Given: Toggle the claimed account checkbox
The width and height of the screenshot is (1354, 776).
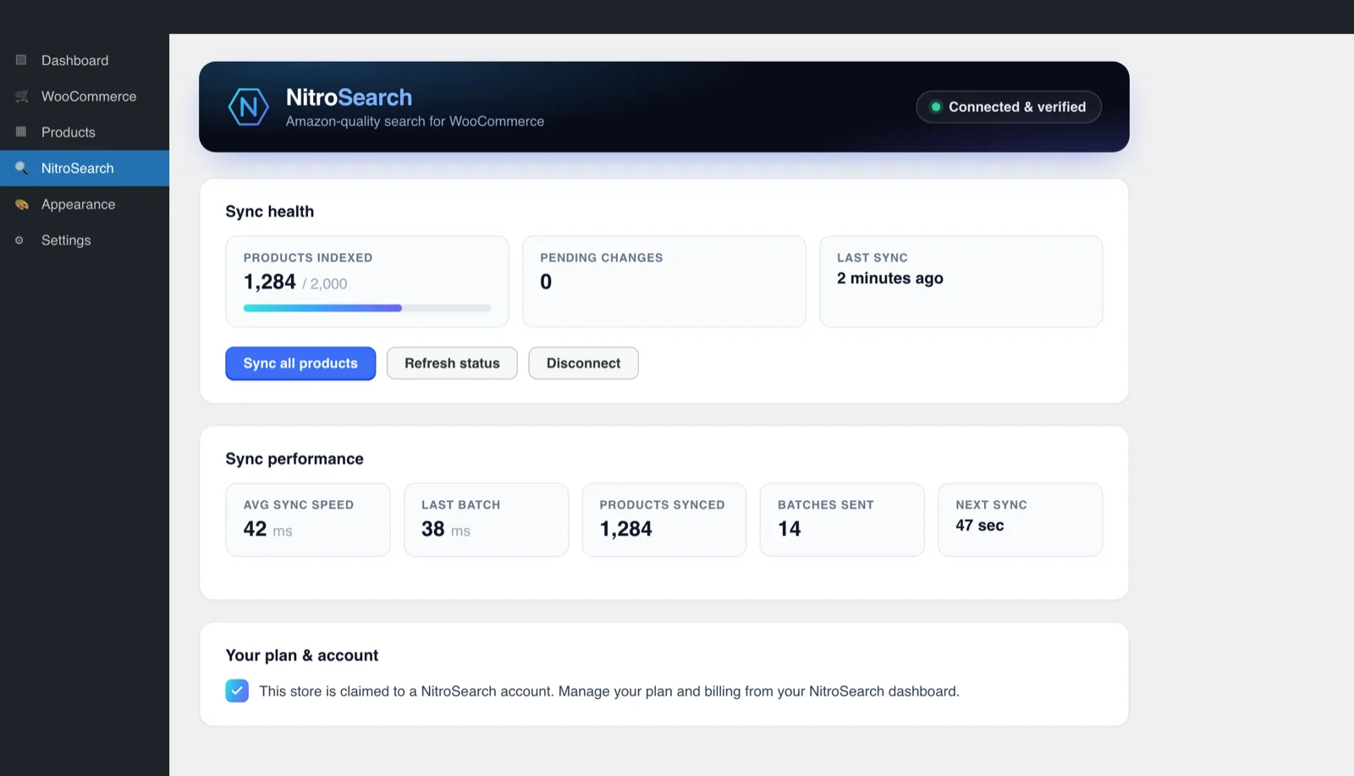Looking at the screenshot, I should (x=237, y=691).
